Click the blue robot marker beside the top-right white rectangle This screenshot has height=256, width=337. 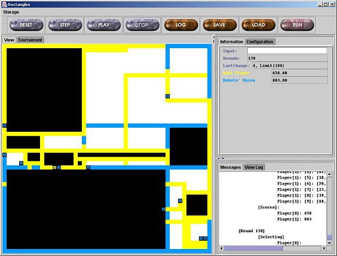(168, 96)
